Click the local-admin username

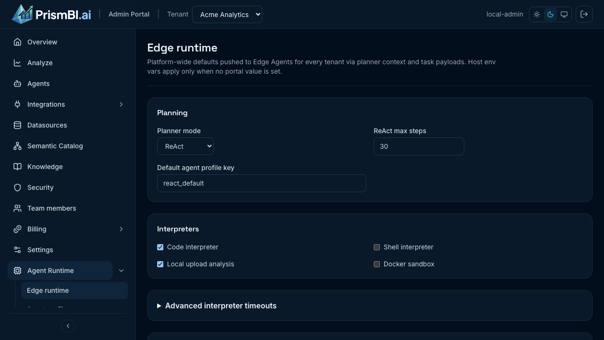click(504, 14)
